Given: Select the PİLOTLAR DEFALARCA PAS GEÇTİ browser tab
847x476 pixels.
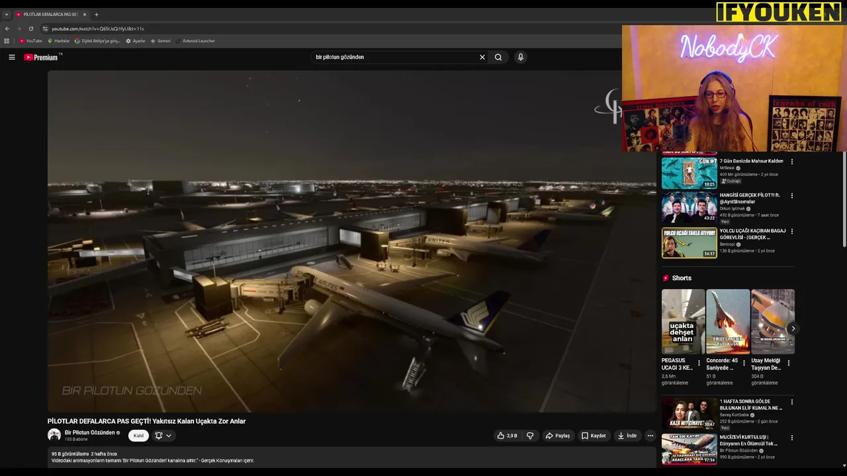Looking at the screenshot, I should tap(51, 14).
